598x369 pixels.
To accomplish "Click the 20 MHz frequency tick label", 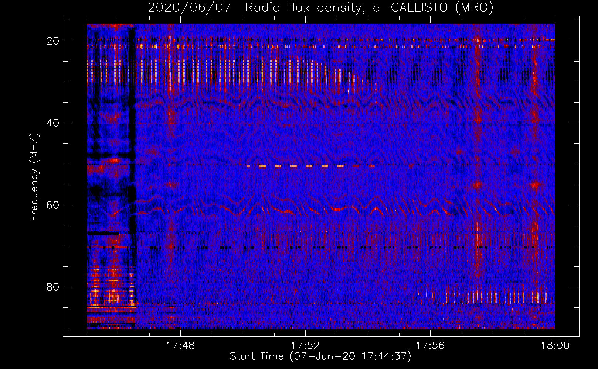I will pyautogui.click(x=53, y=41).
